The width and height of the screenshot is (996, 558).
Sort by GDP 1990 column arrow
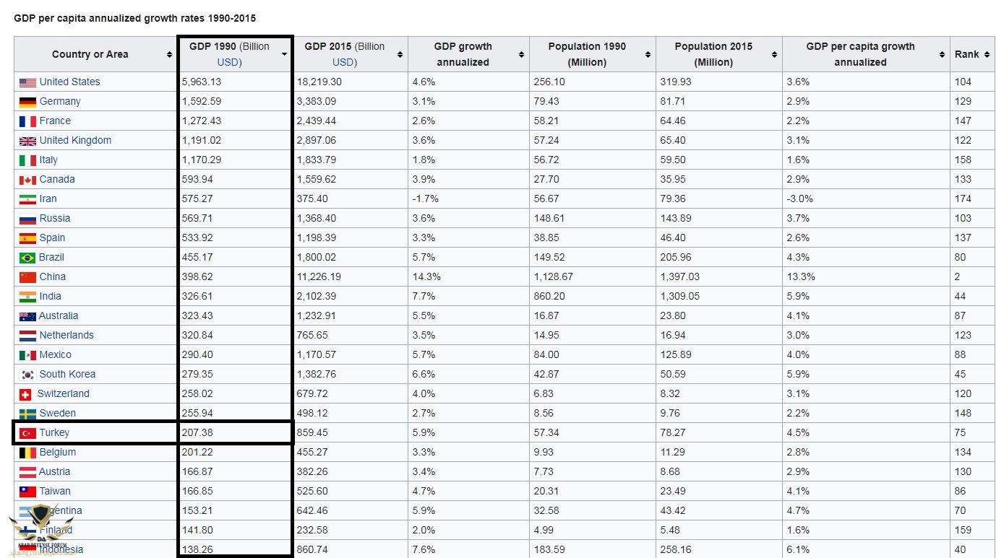click(x=284, y=55)
